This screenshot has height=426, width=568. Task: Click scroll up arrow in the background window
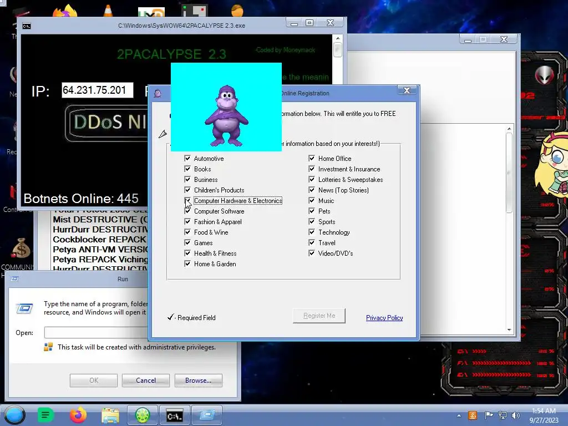point(509,129)
